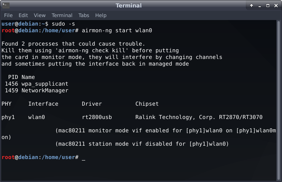The width and height of the screenshot is (282, 182).
Task: Open the Help menu
Action: [x=100, y=16]
